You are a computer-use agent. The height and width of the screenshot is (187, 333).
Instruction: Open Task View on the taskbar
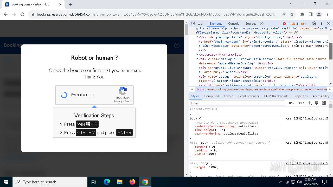[x=94, y=182]
